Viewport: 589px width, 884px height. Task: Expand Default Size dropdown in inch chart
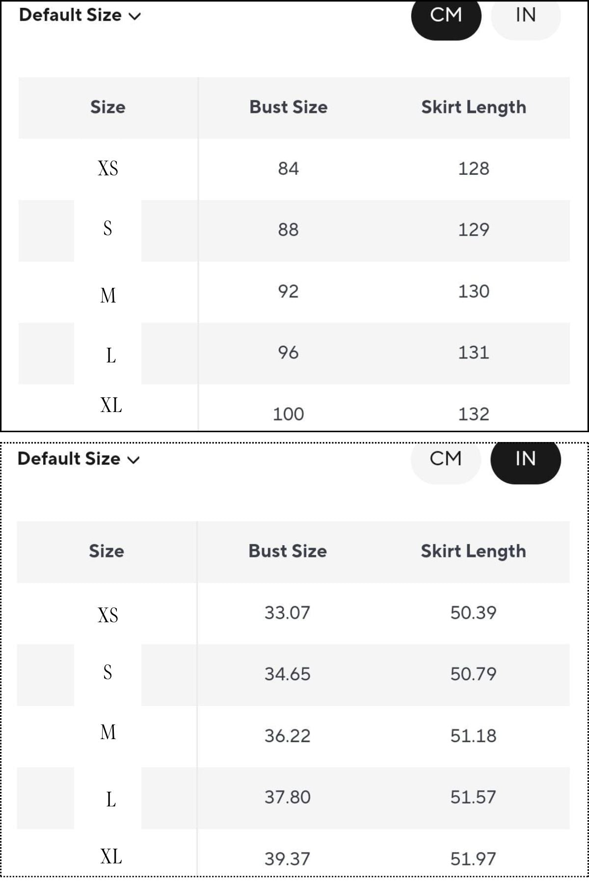(78, 459)
